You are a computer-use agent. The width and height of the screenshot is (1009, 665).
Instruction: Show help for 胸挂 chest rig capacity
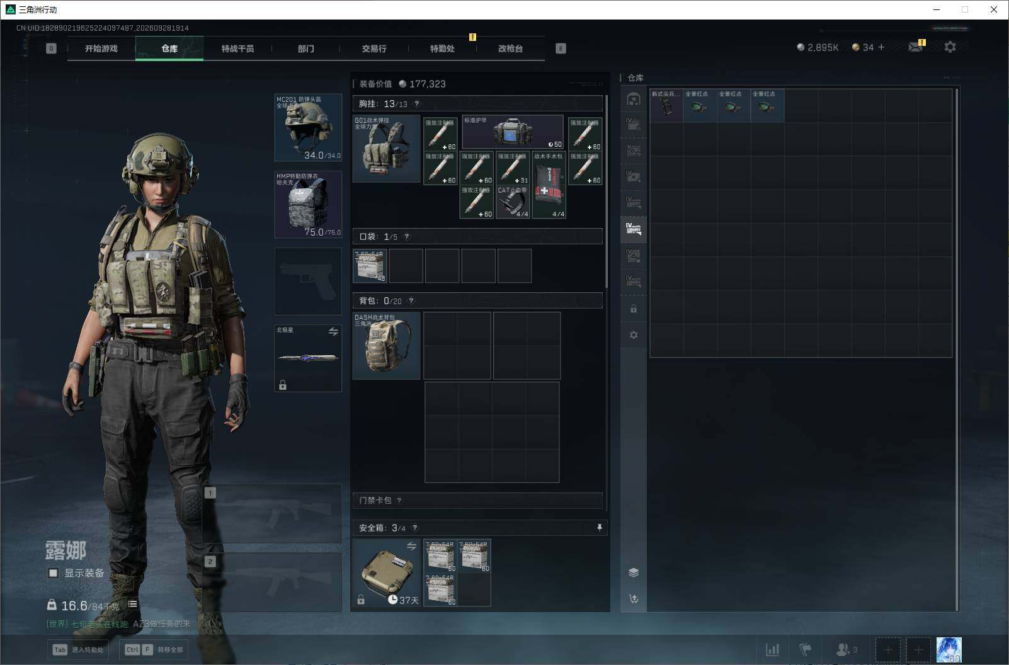point(416,104)
